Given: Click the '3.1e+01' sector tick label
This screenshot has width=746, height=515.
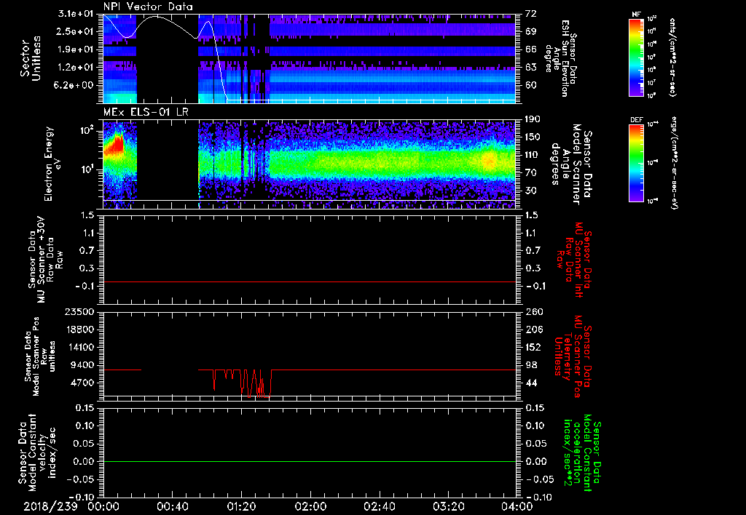Looking at the screenshot, I should [75, 14].
